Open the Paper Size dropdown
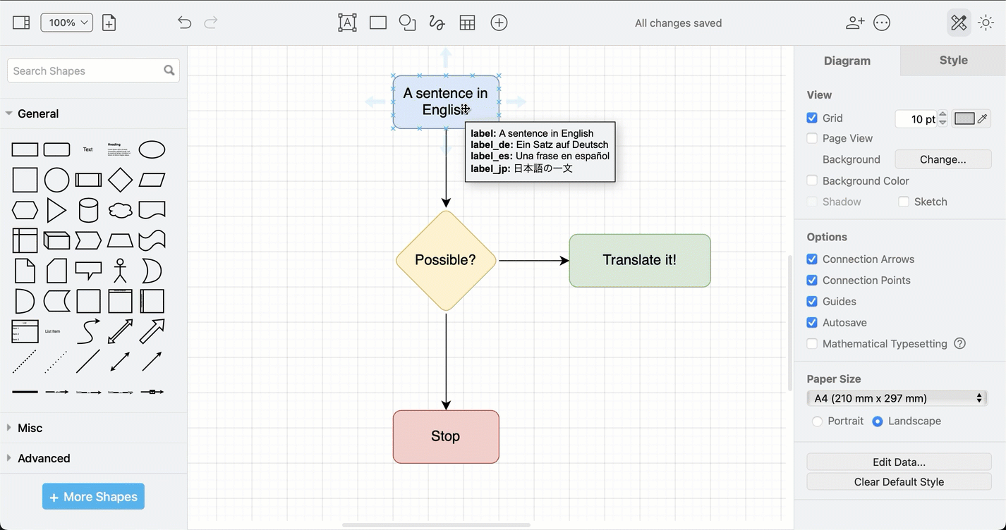 [897, 398]
